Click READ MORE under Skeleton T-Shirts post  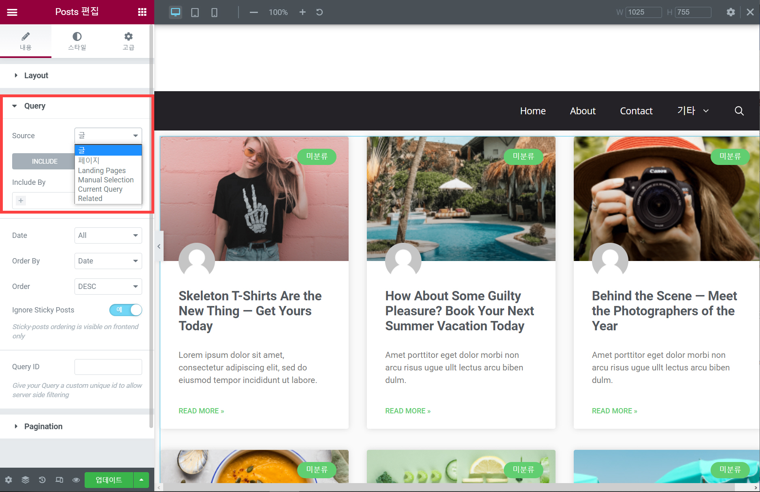click(201, 411)
